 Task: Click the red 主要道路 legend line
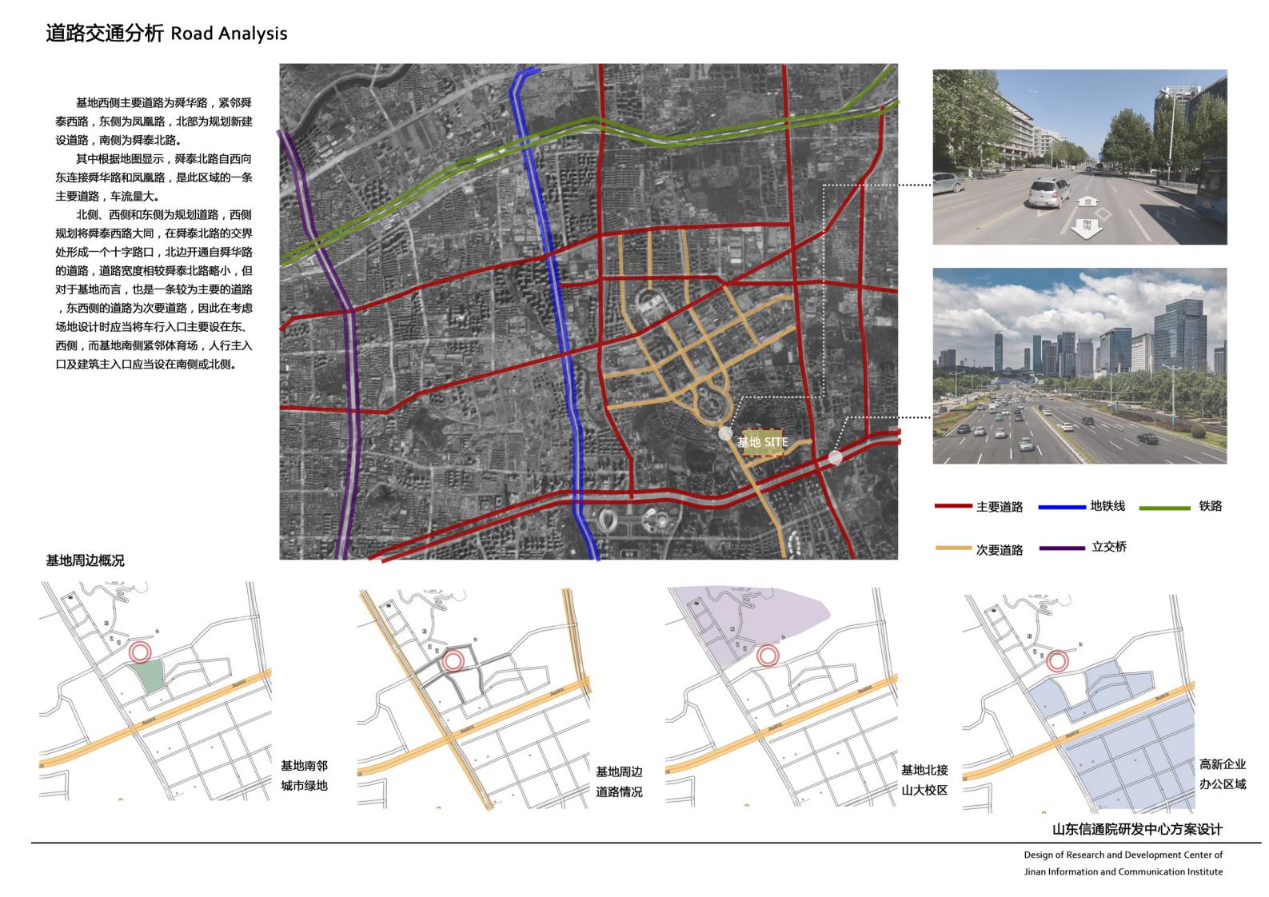pyautogui.click(x=953, y=507)
